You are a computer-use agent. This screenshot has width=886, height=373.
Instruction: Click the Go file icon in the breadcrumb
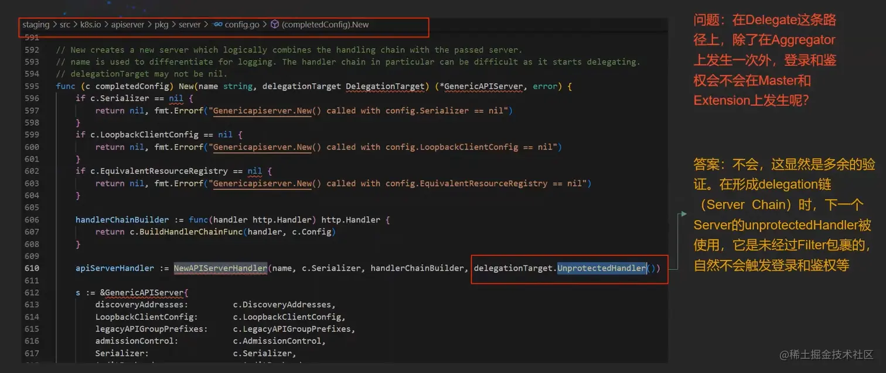coord(217,25)
